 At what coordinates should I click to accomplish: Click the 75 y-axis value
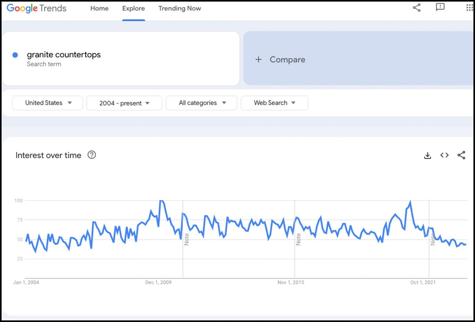click(20, 220)
